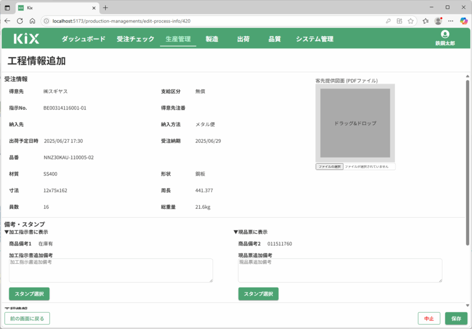
Task: Click the 工程情報追加 page heading
Action: point(36,61)
